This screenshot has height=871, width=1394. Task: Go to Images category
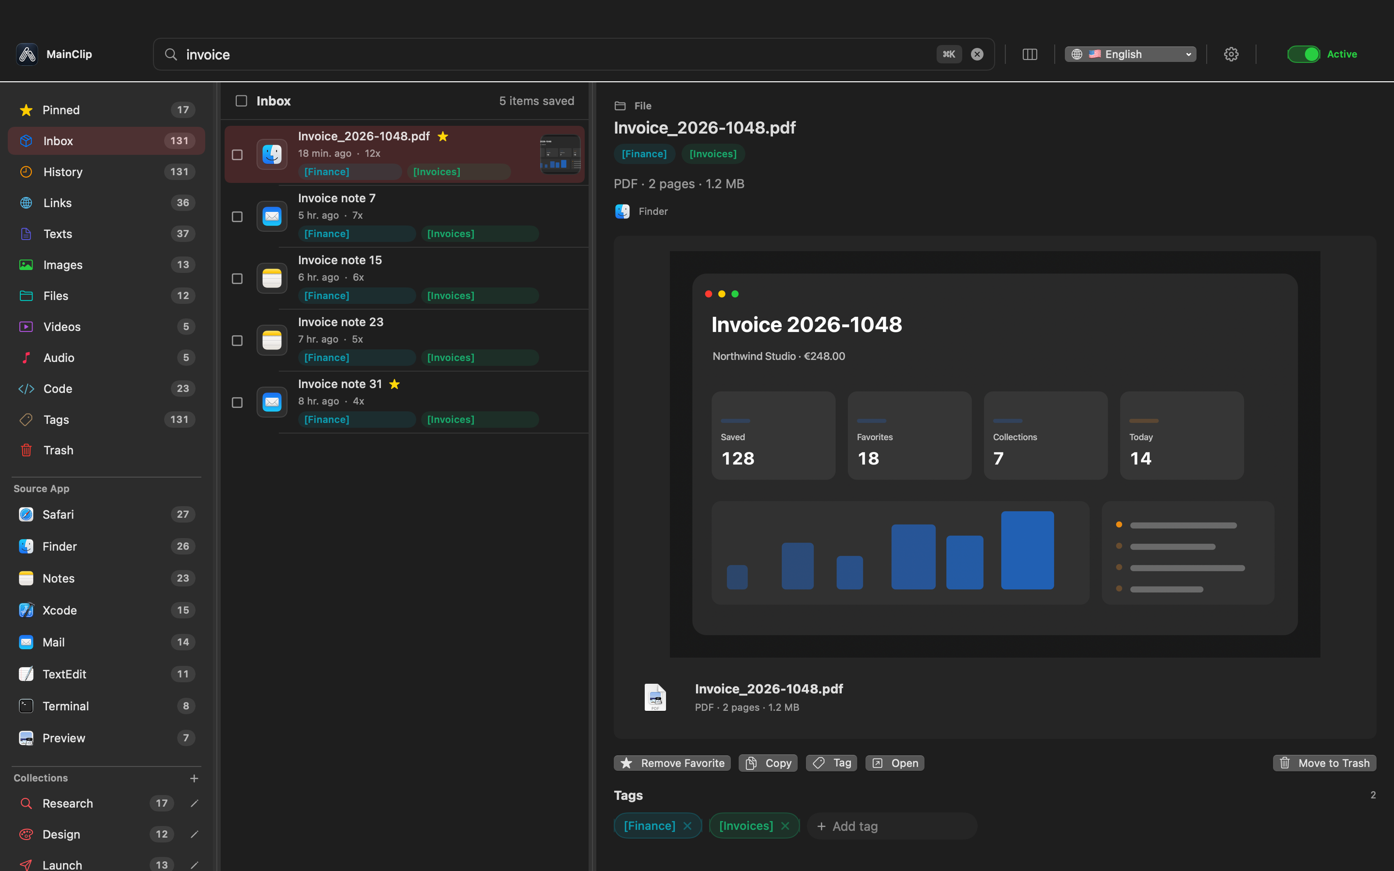106,264
